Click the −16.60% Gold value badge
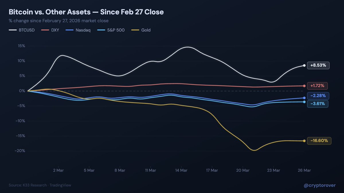344x193 pixels. point(319,141)
